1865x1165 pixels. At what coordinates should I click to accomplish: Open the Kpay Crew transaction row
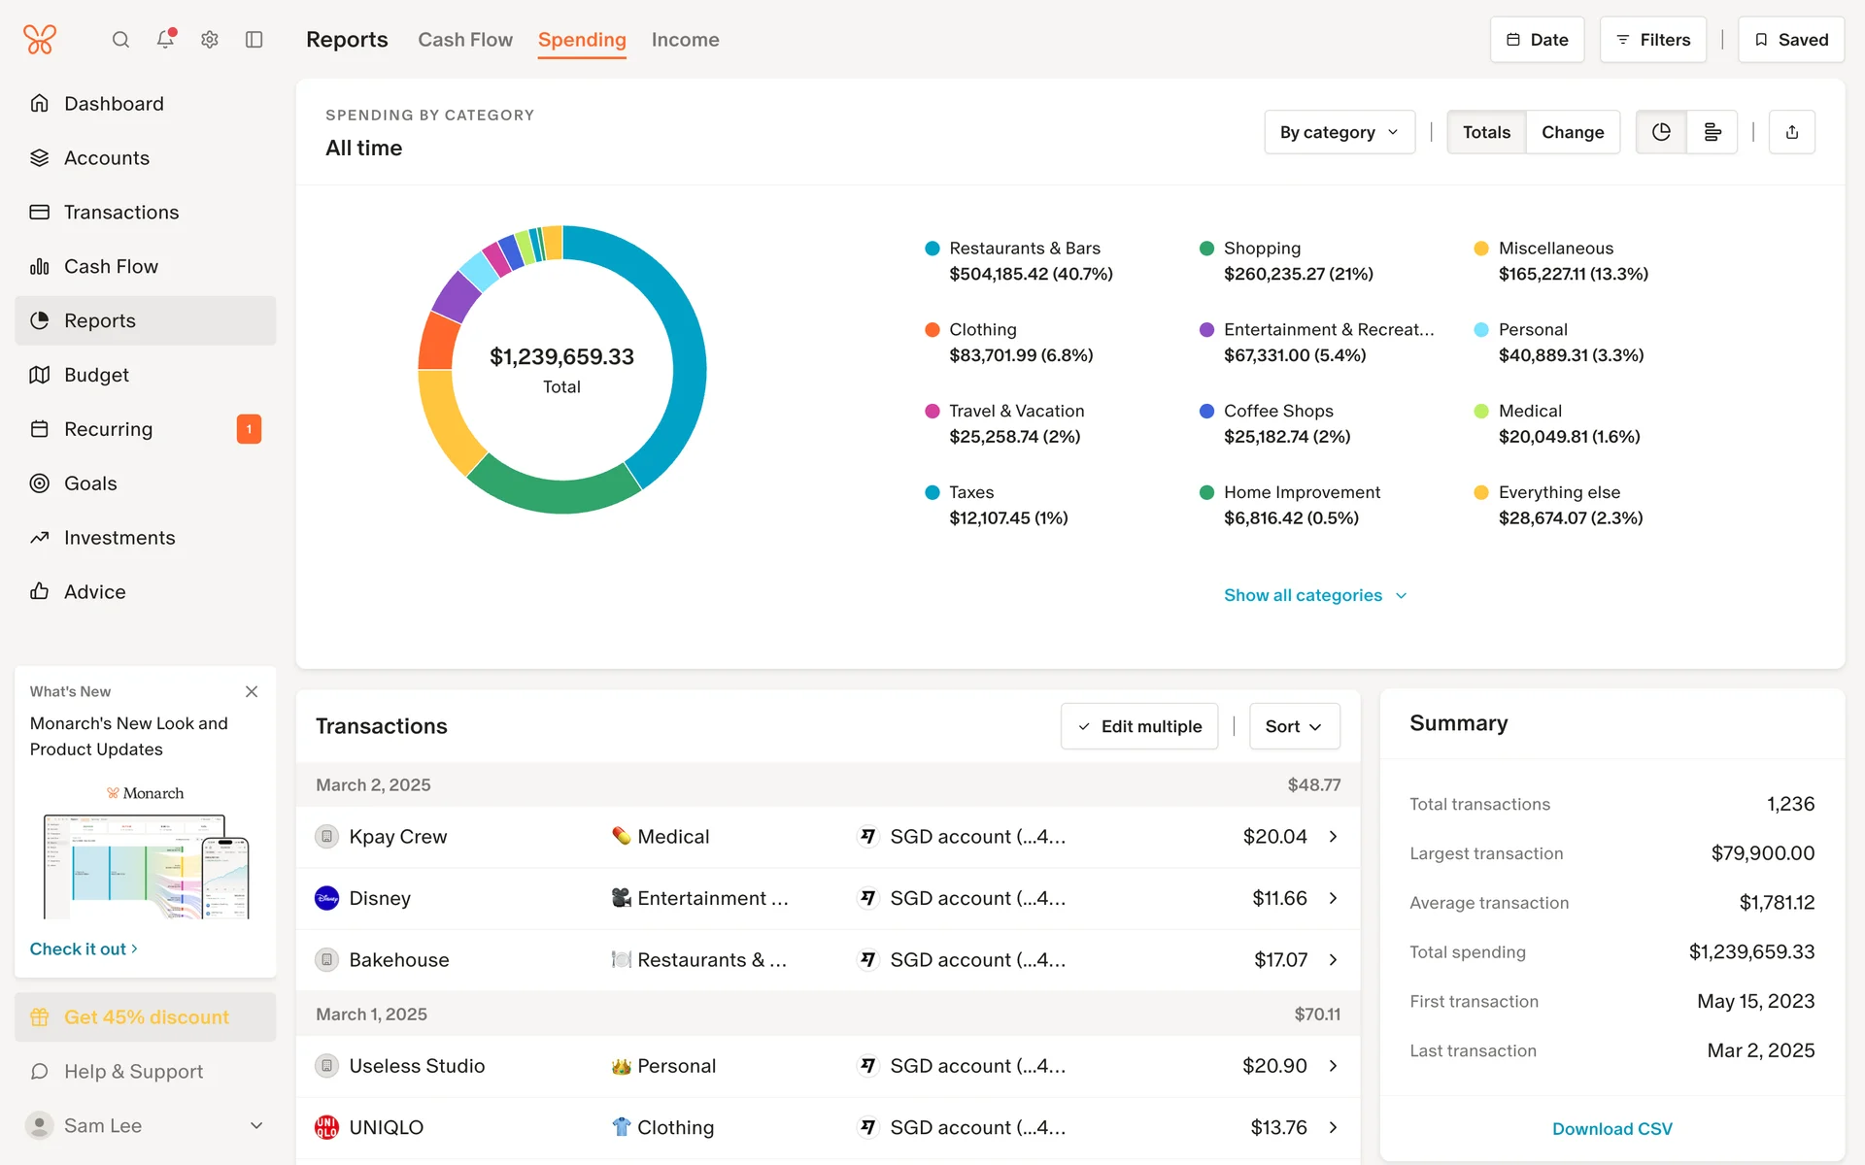[828, 837]
